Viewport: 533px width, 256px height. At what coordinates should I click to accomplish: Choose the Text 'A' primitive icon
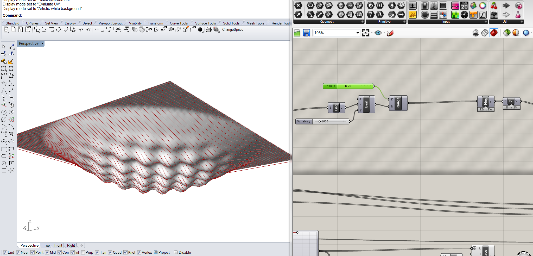point(380,15)
